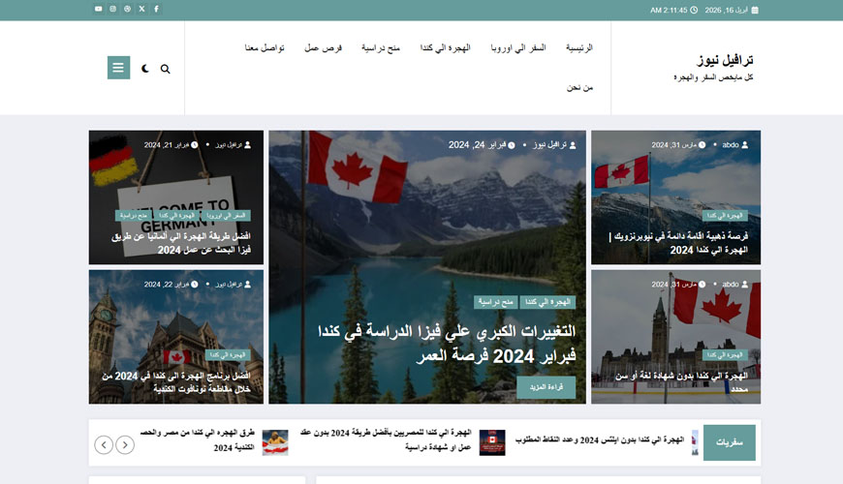Open the YouTube social link
The image size is (843, 484).
pyautogui.click(x=98, y=9)
